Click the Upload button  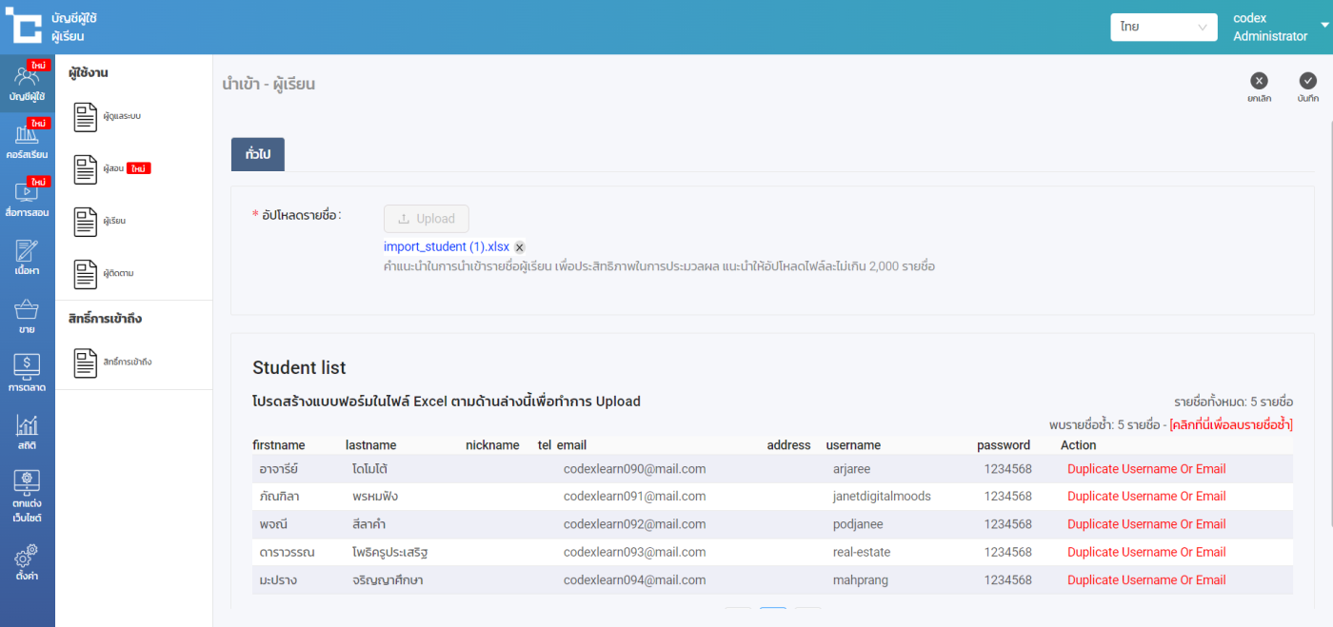pyautogui.click(x=427, y=219)
